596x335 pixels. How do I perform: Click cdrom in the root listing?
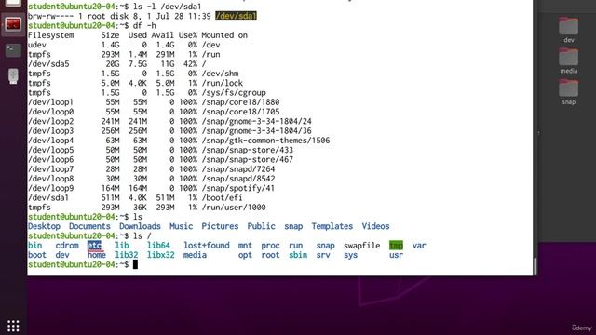click(67, 246)
